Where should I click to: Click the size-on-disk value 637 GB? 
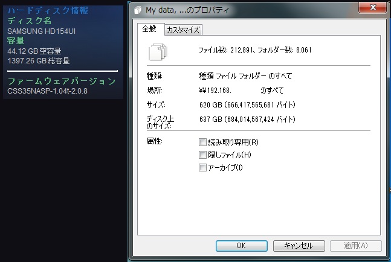(x=210, y=120)
